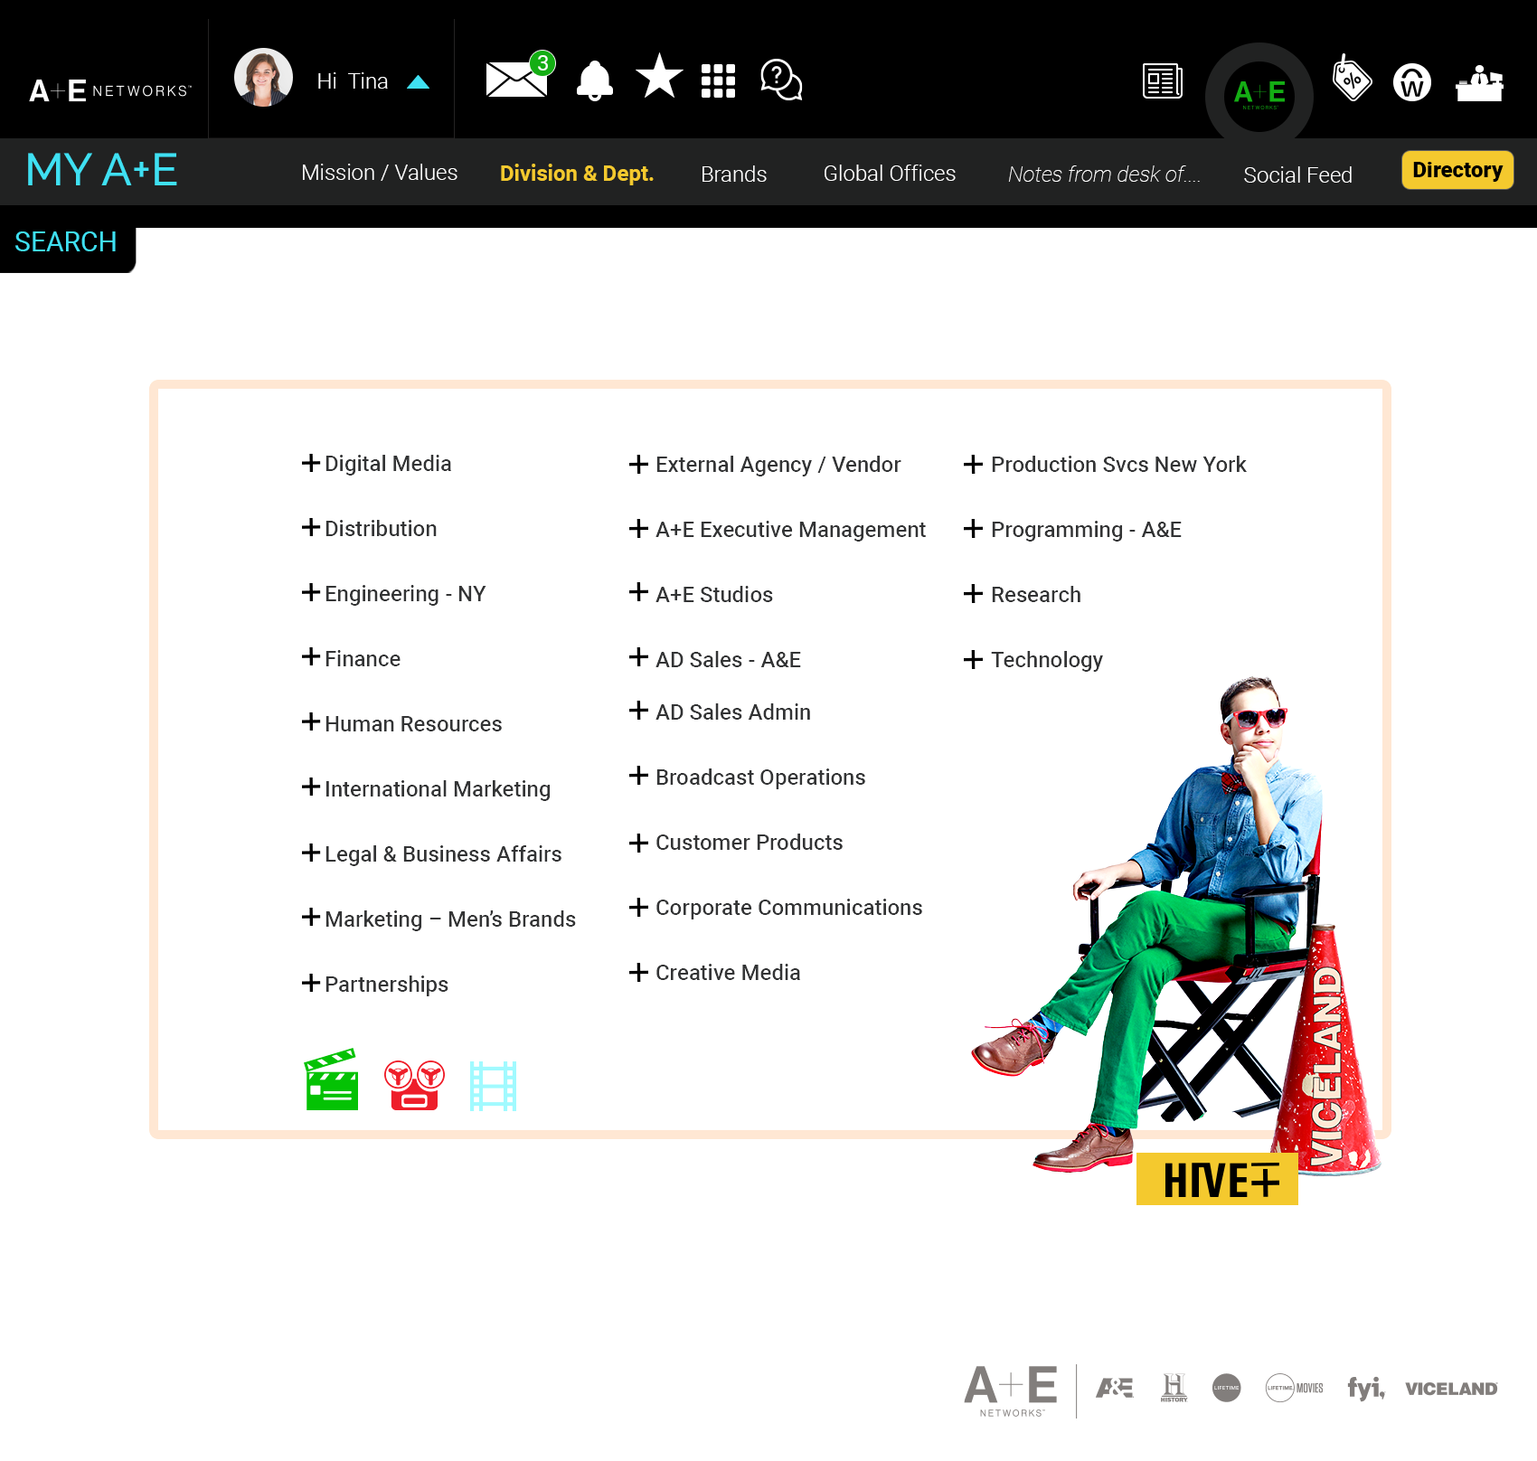
Task: Open the Lifetime Movies logo in footer
Action: point(1295,1388)
